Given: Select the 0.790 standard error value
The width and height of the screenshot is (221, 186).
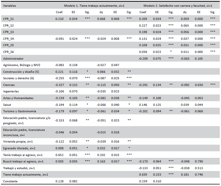Looking at the screenshot, I should click(199, 162).
